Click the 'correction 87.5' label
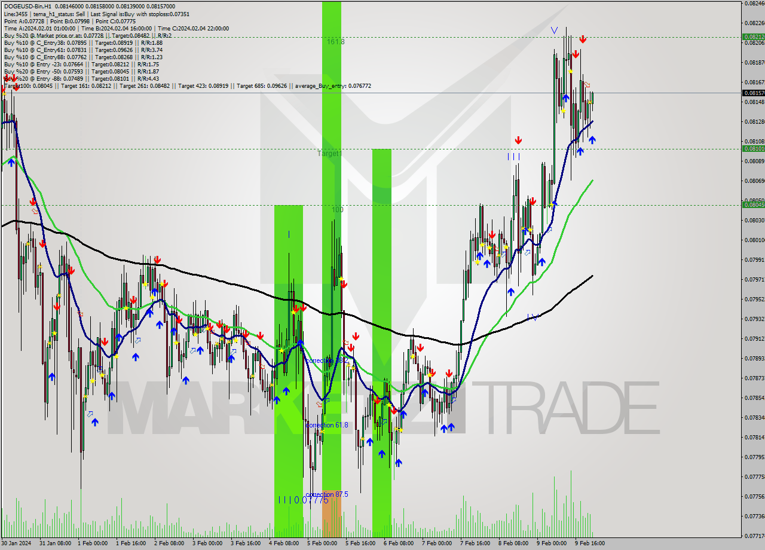Image resolution: width=765 pixels, height=550 pixels. click(326, 494)
